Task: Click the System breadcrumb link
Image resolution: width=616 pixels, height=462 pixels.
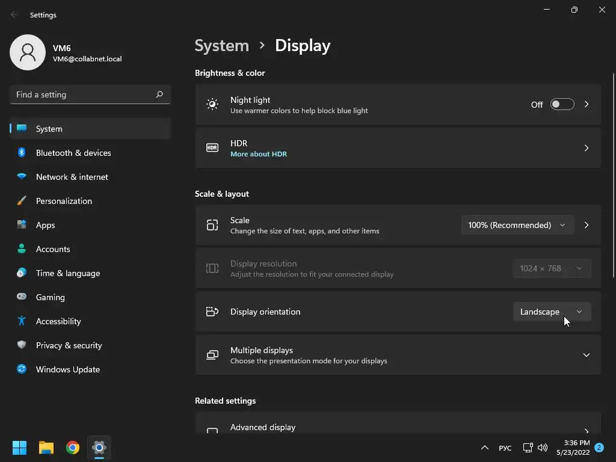Action: point(222,46)
